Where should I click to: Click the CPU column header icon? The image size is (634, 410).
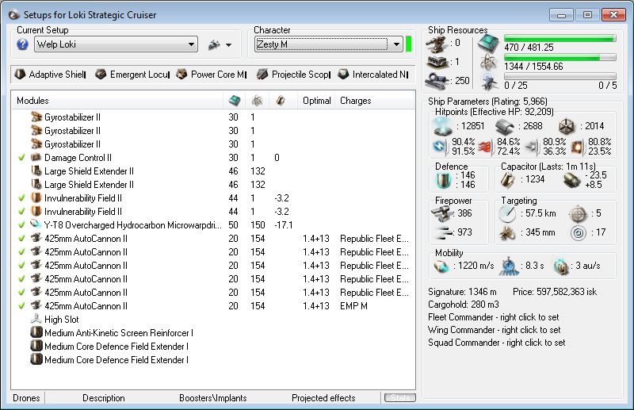(235, 101)
